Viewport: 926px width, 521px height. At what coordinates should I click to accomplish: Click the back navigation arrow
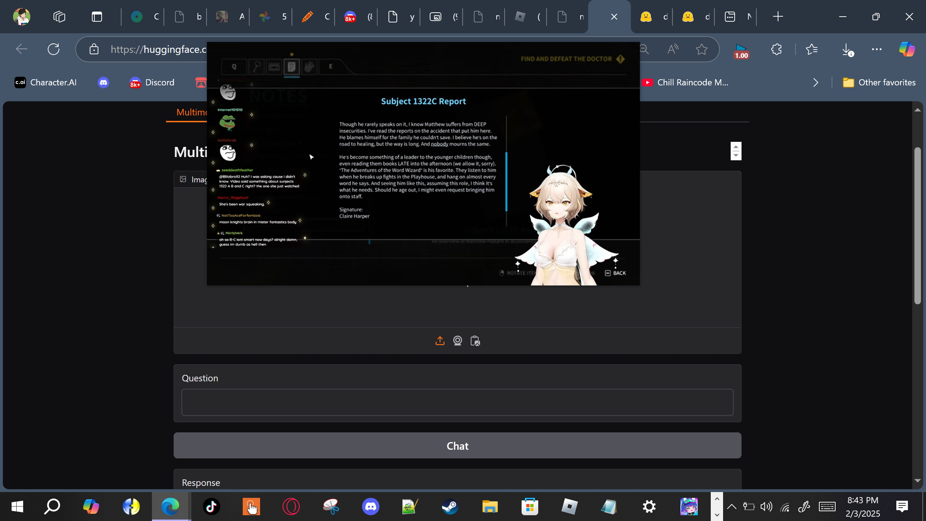pyautogui.click(x=22, y=49)
